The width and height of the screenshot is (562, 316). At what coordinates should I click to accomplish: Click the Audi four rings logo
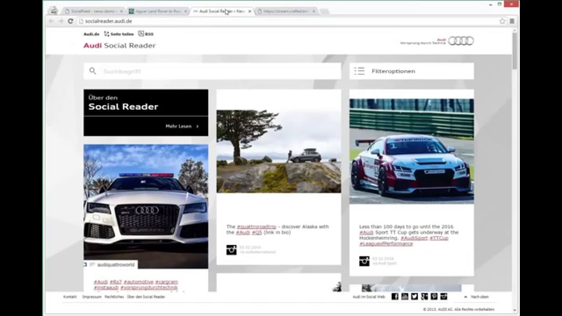pyautogui.click(x=461, y=41)
